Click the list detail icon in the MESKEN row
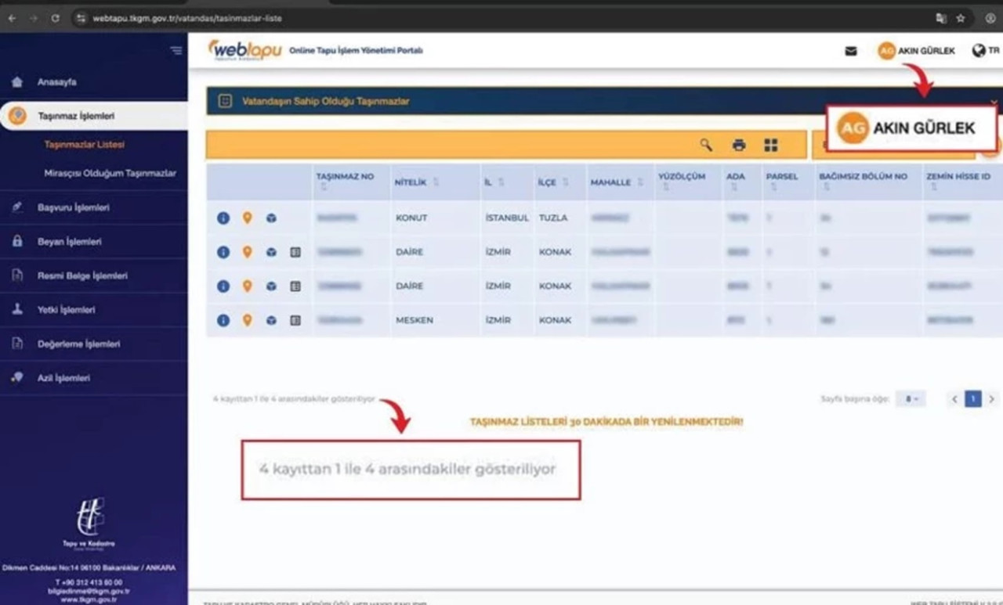This screenshot has height=605, width=1003. coord(295,320)
